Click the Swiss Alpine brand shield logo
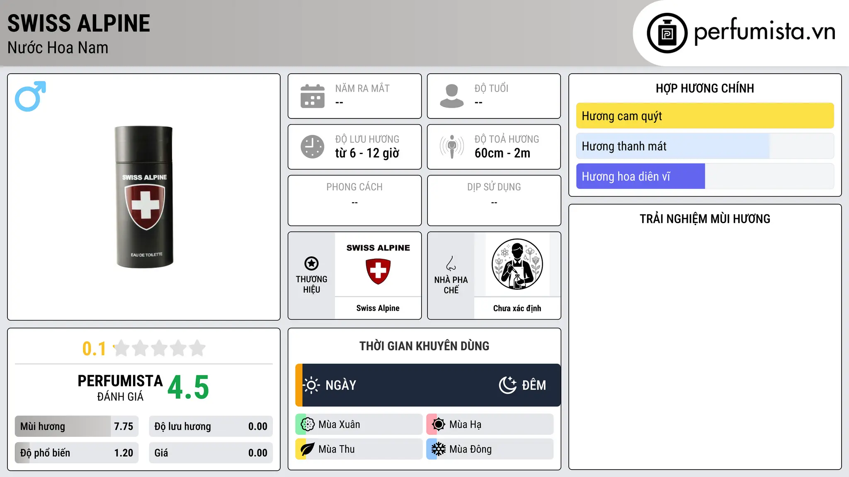This screenshot has width=849, height=477. [378, 271]
